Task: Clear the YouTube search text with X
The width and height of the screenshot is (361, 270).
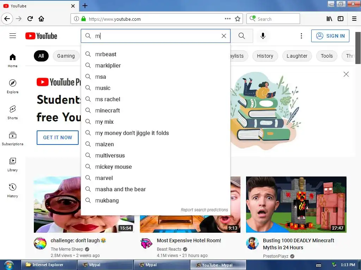Action: 224,36
